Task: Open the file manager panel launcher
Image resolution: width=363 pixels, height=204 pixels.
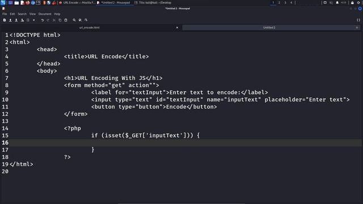Action: (x=16, y=2)
